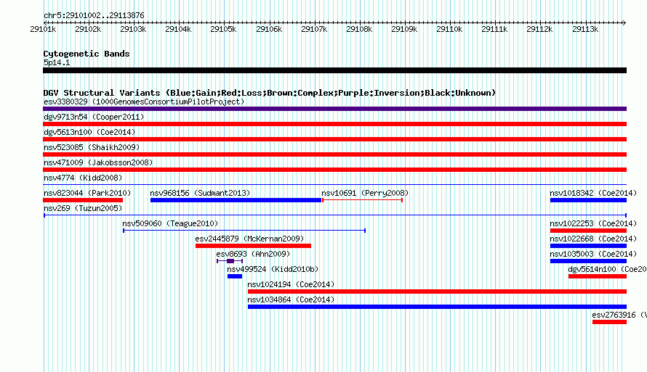Select the dgv9713n54 (Cooper2011) label

pos(94,117)
